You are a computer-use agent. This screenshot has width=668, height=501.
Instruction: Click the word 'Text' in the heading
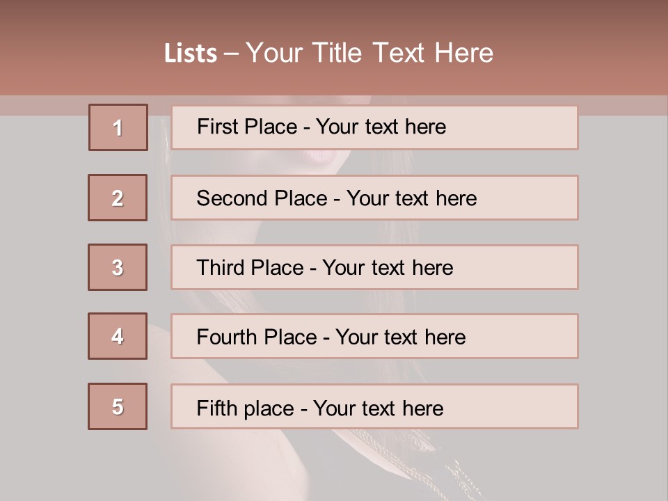point(399,53)
